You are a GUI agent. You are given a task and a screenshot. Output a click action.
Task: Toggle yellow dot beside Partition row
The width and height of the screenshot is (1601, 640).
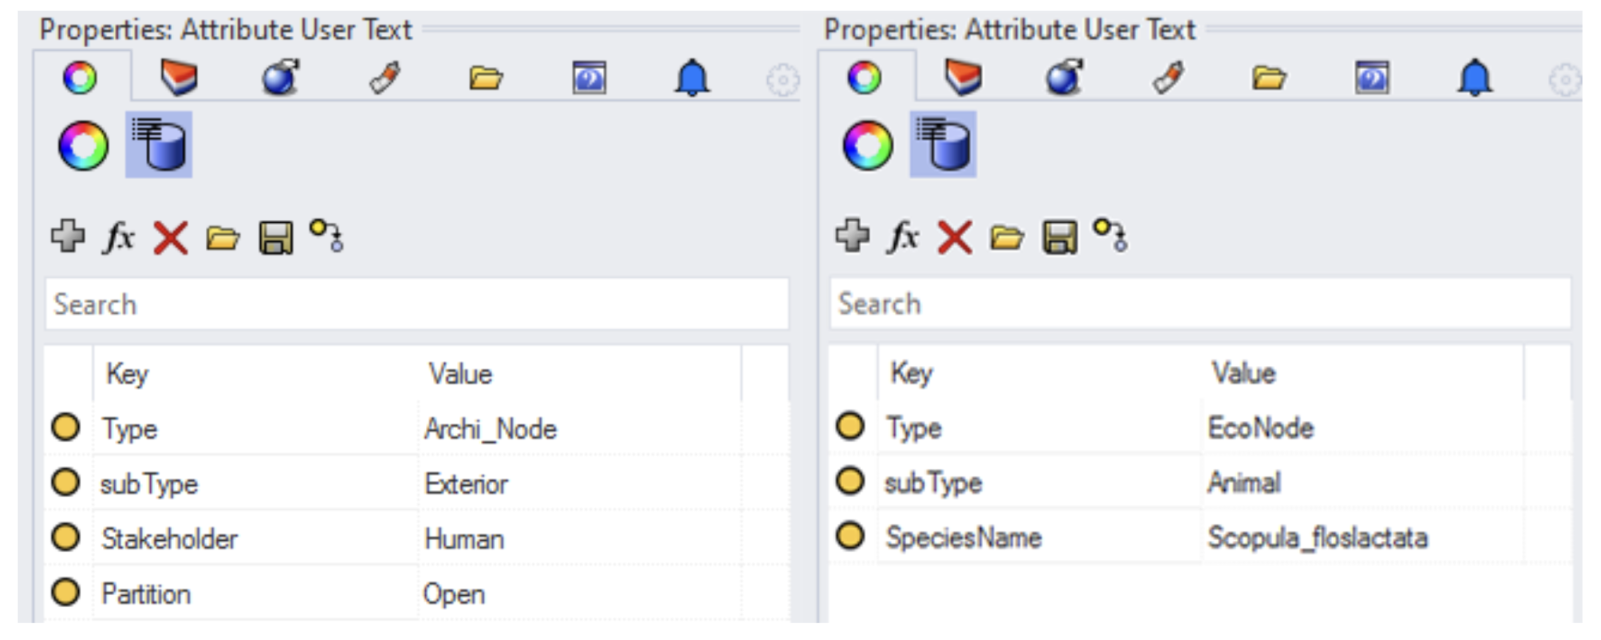(65, 592)
